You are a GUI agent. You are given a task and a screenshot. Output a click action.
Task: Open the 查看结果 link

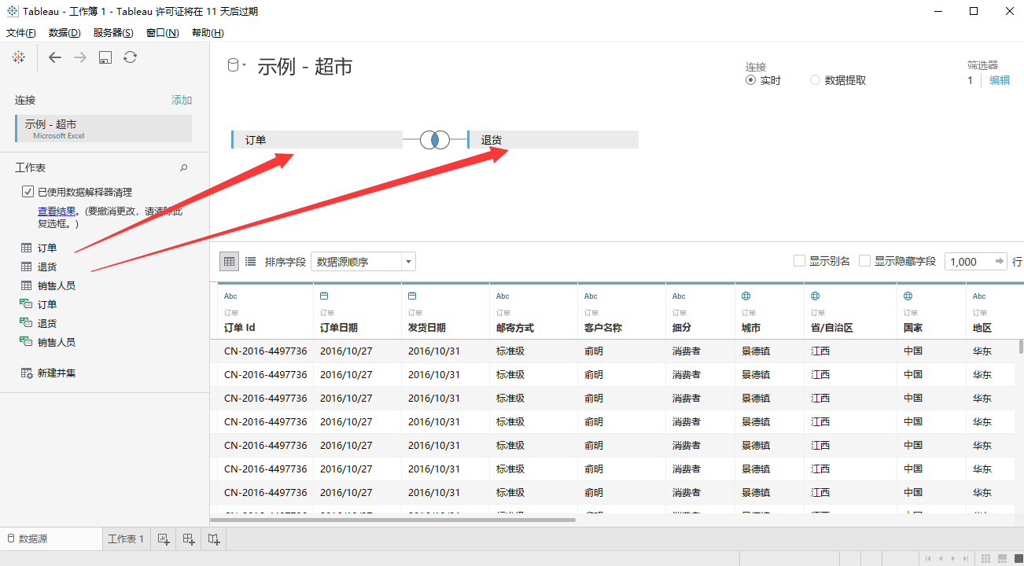(x=57, y=211)
